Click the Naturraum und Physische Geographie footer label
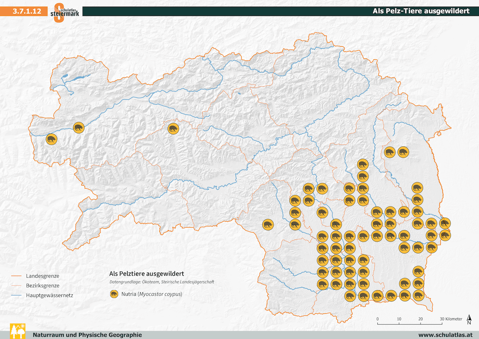Image resolution: width=479 pixels, height=339 pixels. click(x=87, y=335)
